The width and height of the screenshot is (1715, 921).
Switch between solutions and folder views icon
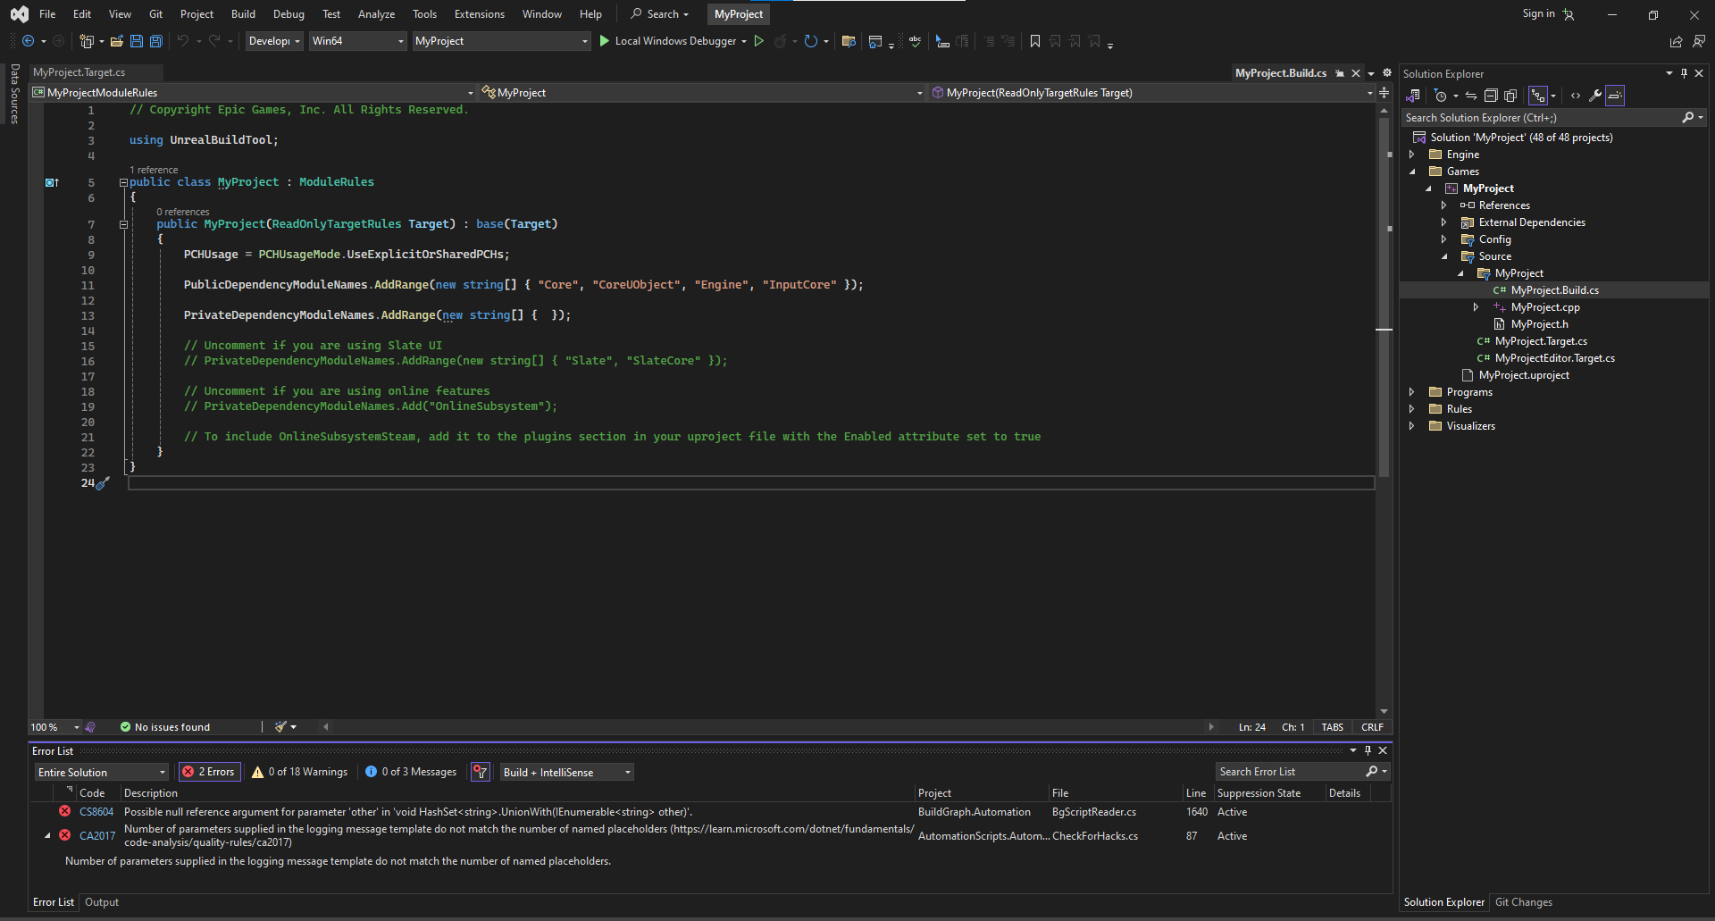[1413, 96]
